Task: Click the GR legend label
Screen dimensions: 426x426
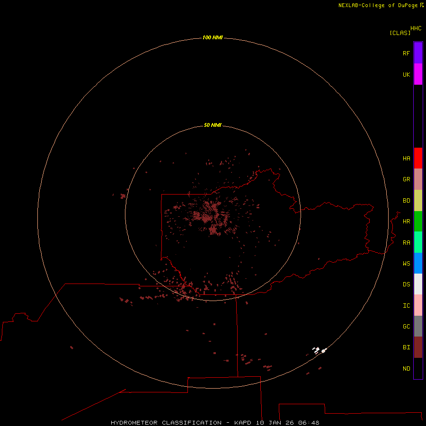Action: coord(406,179)
